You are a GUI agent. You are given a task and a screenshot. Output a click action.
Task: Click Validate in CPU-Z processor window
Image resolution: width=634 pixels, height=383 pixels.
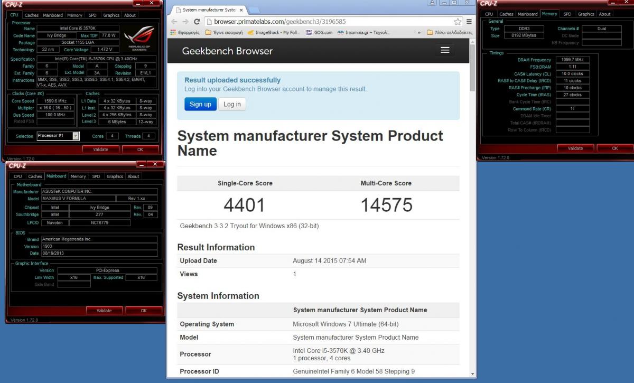tap(100, 150)
